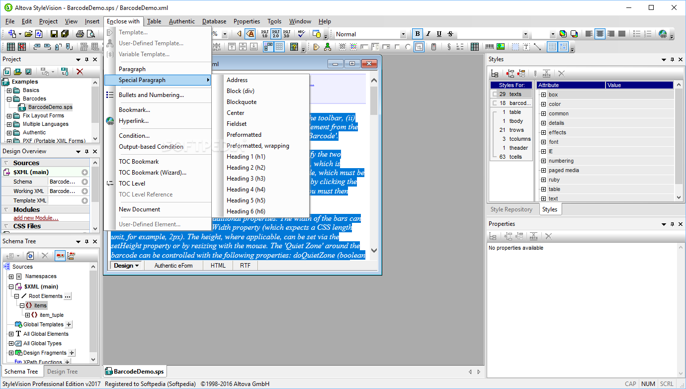Click the Insert Image picture icon

[x=501, y=47]
